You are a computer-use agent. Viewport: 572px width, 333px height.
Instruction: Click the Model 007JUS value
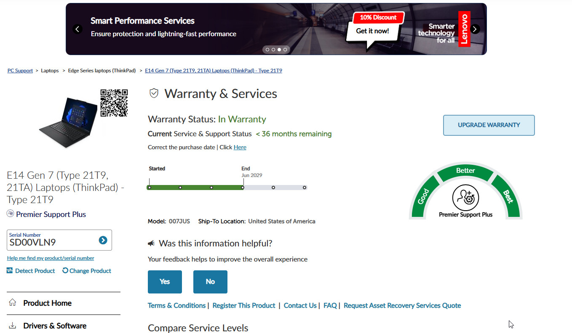pyautogui.click(x=179, y=221)
